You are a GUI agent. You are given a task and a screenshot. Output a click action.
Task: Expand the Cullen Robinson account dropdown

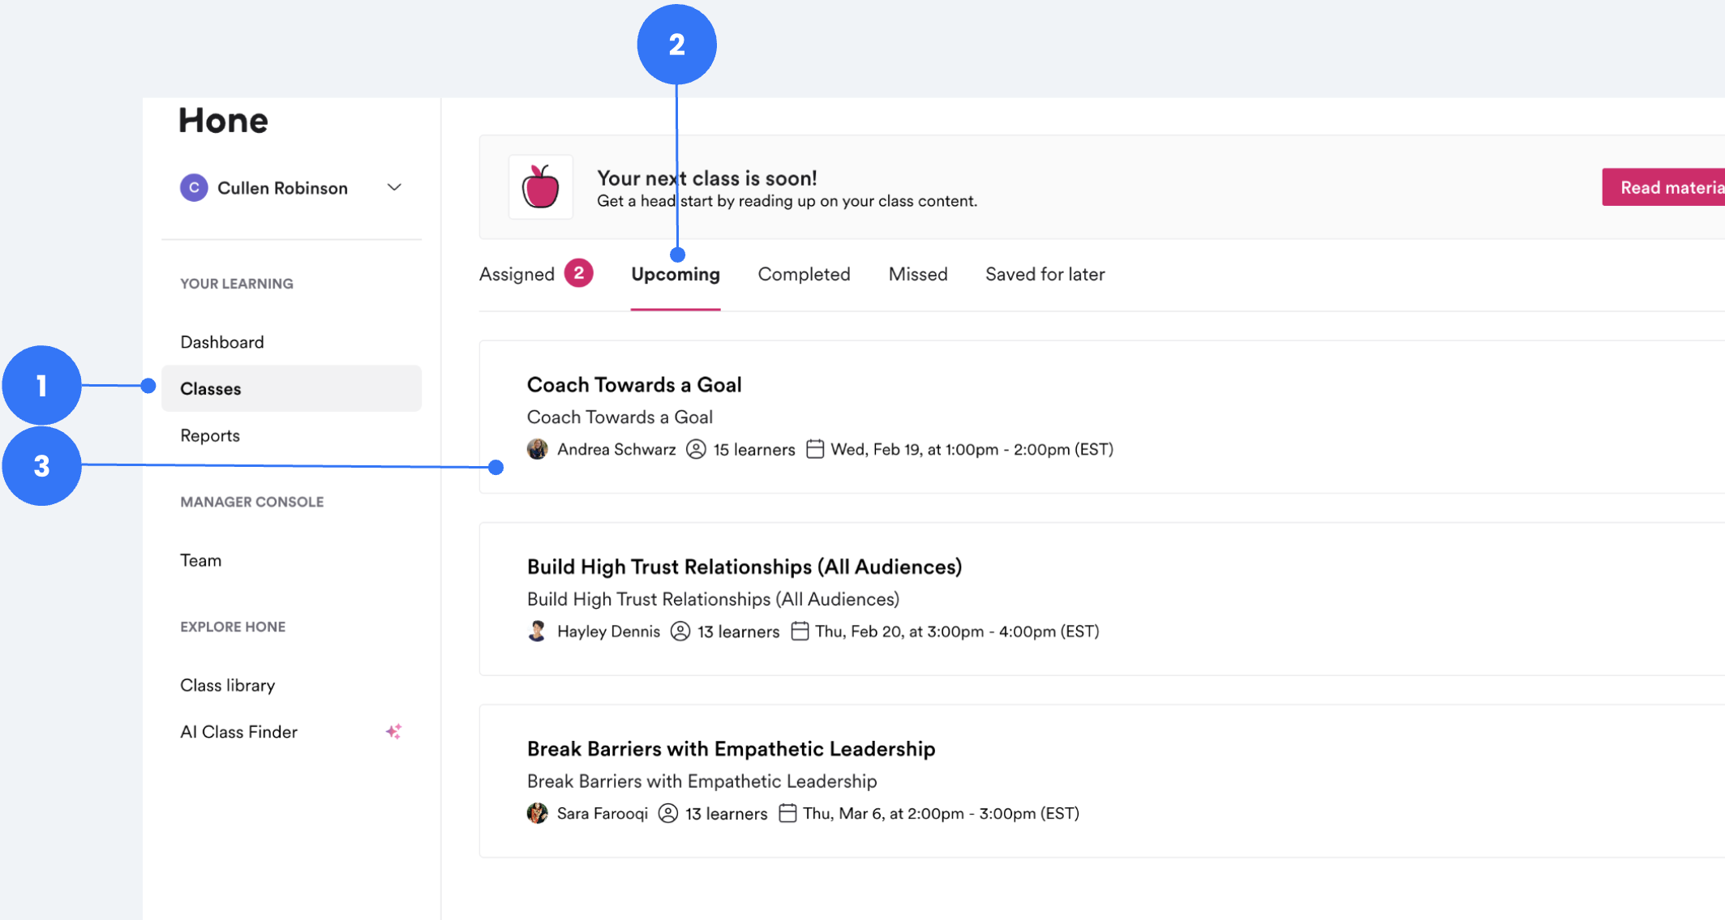(x=394, y=187)
